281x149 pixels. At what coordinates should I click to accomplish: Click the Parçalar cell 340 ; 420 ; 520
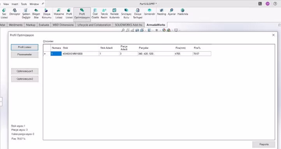click(x=156, y=54)
